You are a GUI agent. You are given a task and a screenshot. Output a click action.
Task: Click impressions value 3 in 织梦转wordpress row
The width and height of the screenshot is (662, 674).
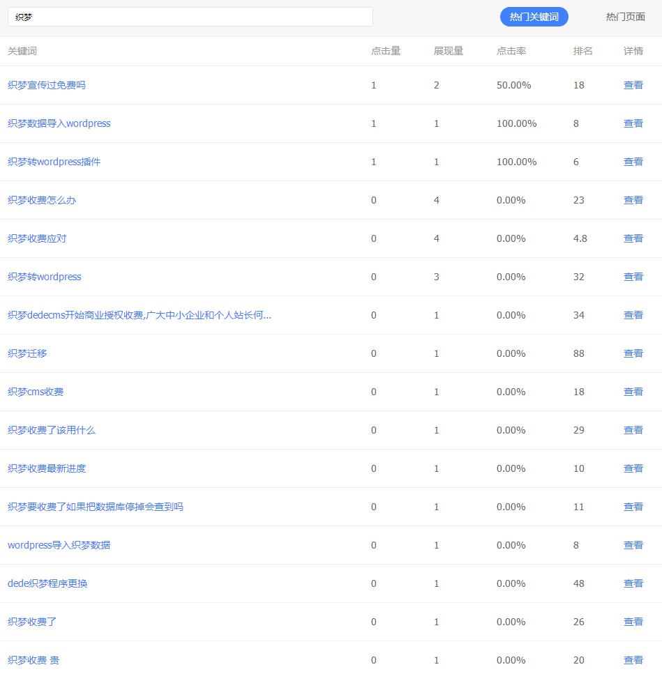click(x=437, y=277)
